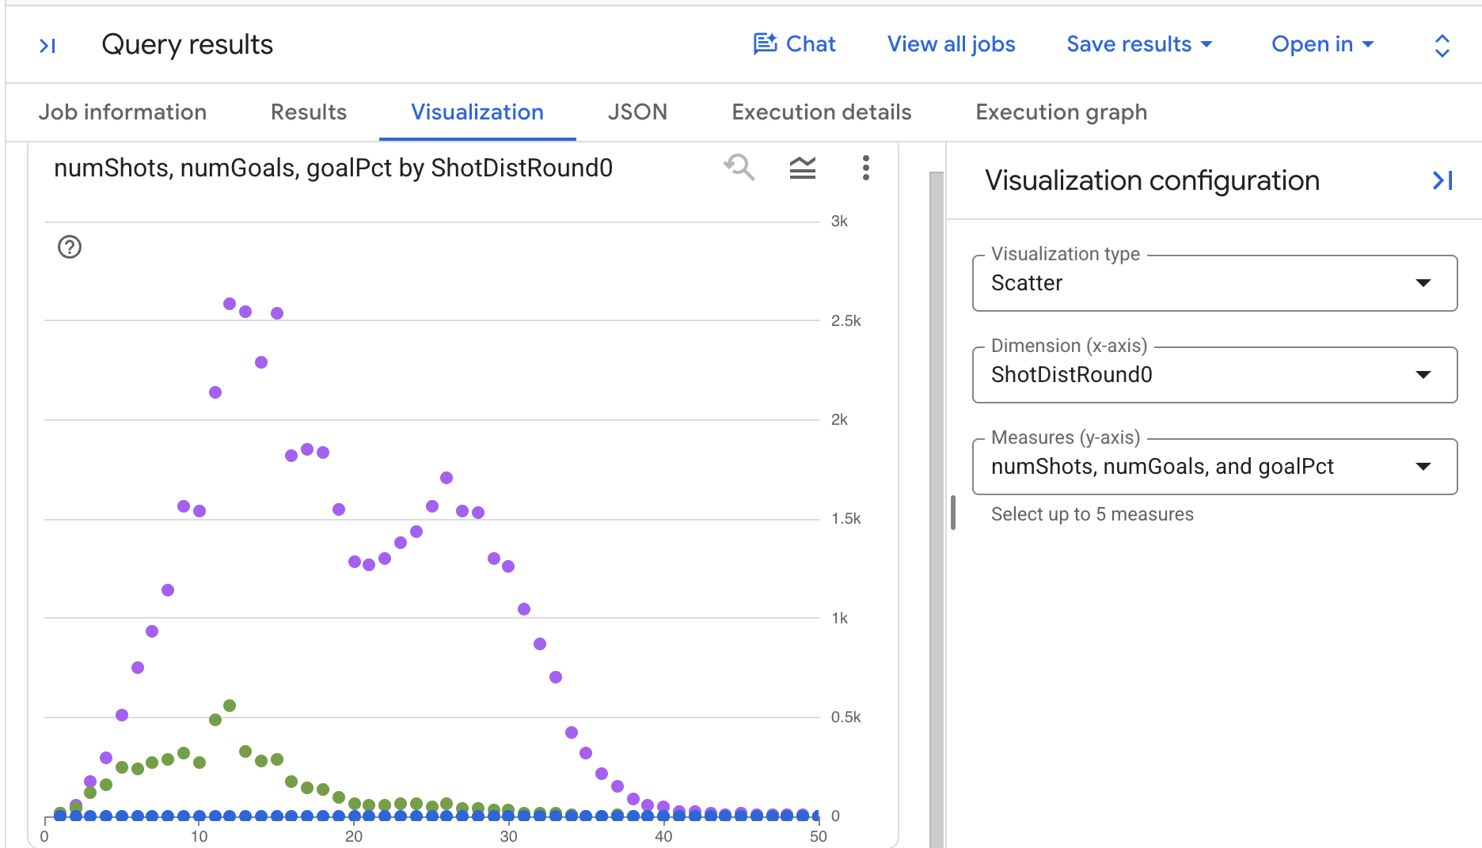Expand the Save results menu
Image resolution: width=1482 pixels, height=848 pixels.
click(1139, 44)
